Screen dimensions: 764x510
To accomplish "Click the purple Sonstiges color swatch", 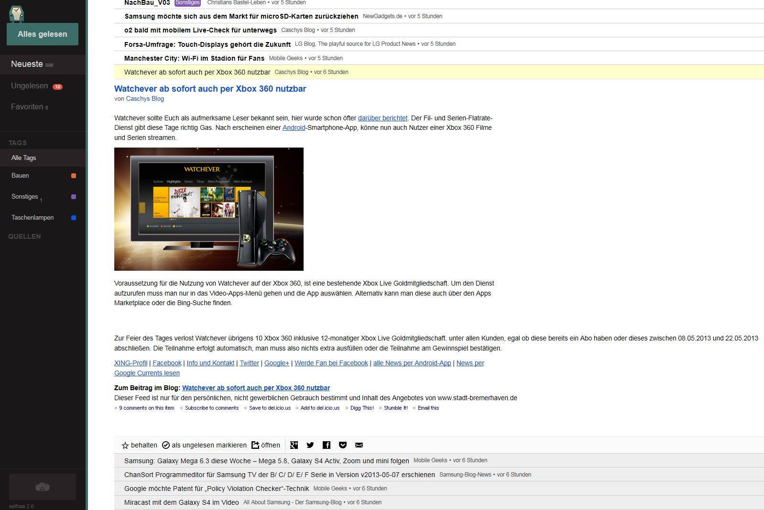I will coord(74,197).
